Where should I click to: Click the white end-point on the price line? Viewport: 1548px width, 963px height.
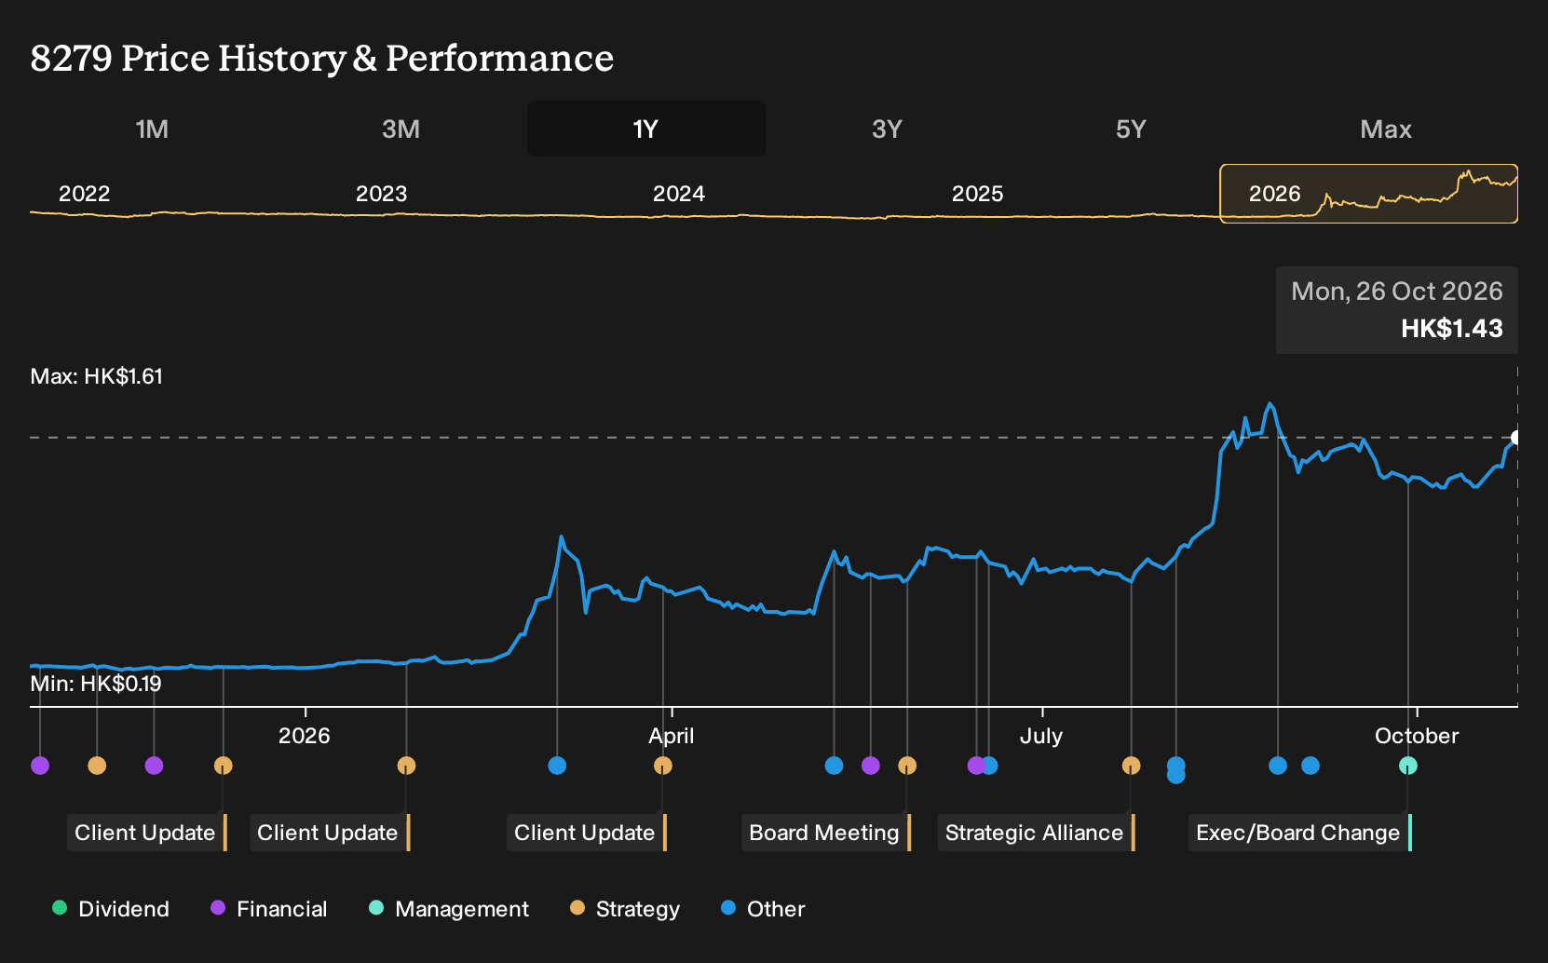tap(1516, 438)
